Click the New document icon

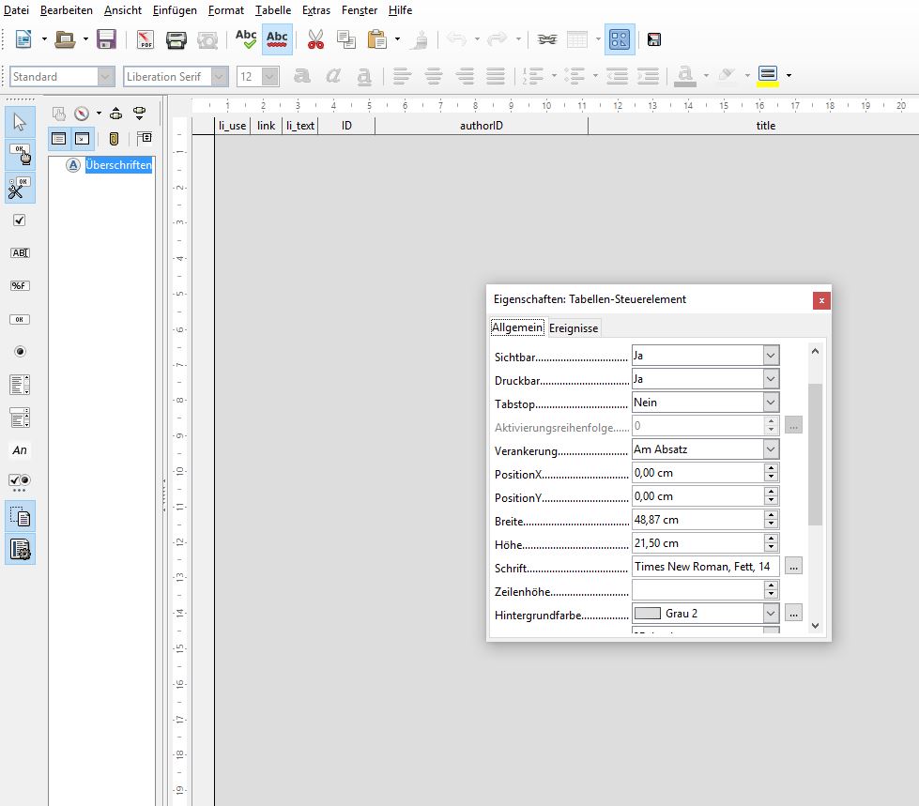coord(23,39)
